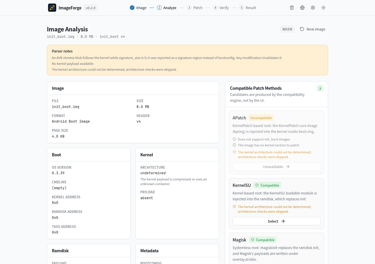This screenshot has width=375, height=264.
Task: Toggle light theme with the sun icon
Action: [x=323, y=8]
